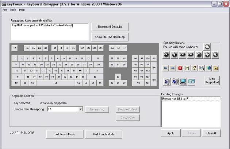Click the red browser Stop specialty button
Image resolution: width=230 pixels, height=149 pixels.
[180, 68]
